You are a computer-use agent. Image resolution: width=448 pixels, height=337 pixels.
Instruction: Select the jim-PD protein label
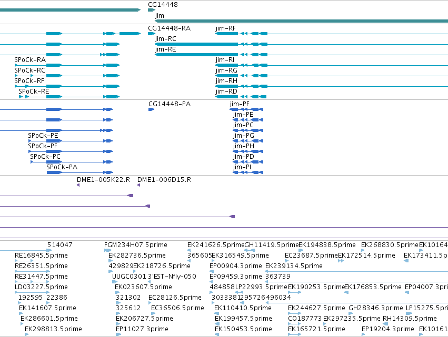click(x=243, y=157)
